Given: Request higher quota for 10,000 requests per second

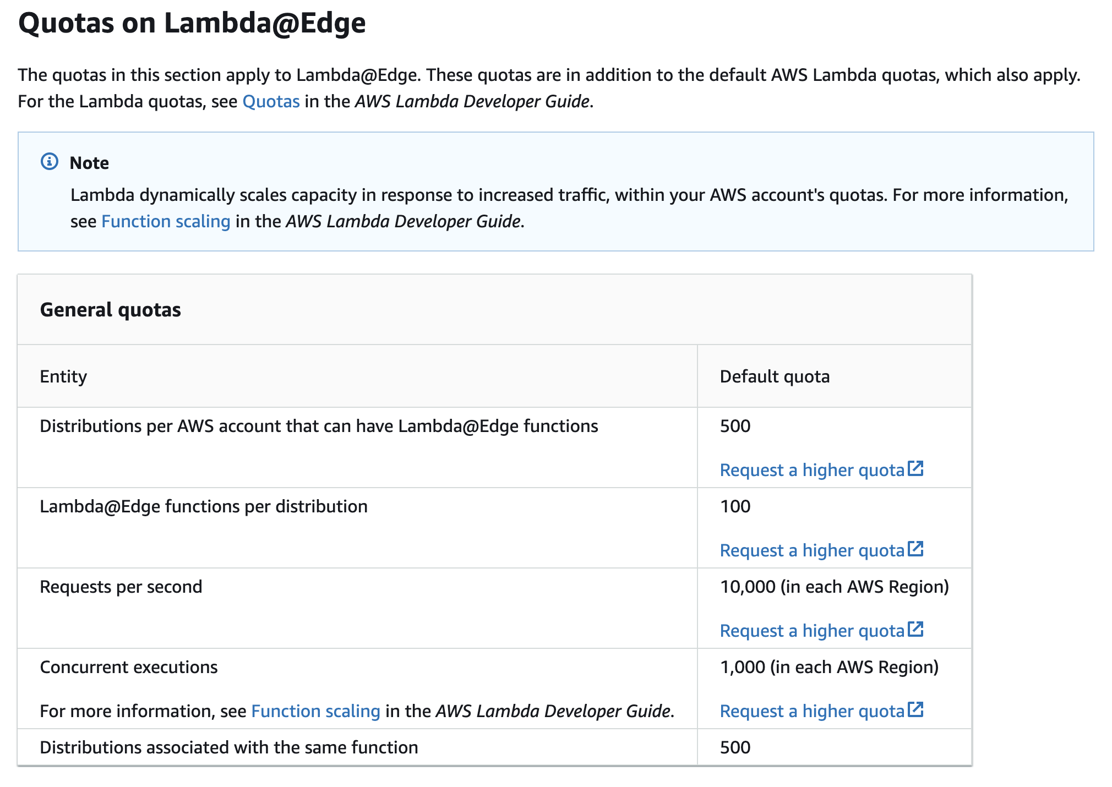Looking at the screenshot, I should point(812,631).
